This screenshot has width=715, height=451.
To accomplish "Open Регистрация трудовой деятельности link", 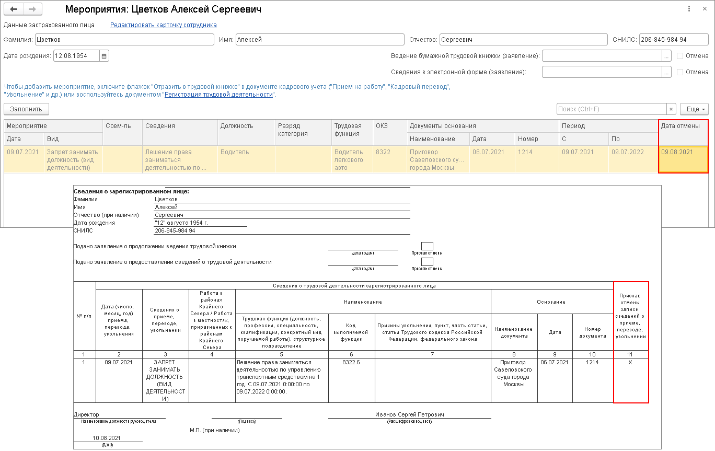I will pyautogui.click(x=219, y=95).
